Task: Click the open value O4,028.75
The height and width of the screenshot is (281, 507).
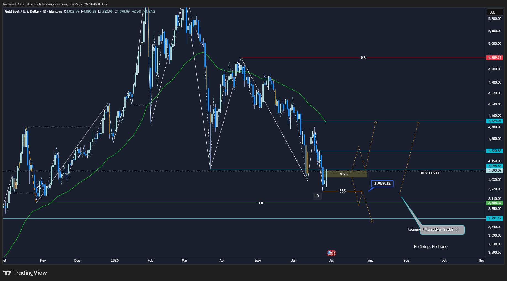Action: tap(72, 12)
